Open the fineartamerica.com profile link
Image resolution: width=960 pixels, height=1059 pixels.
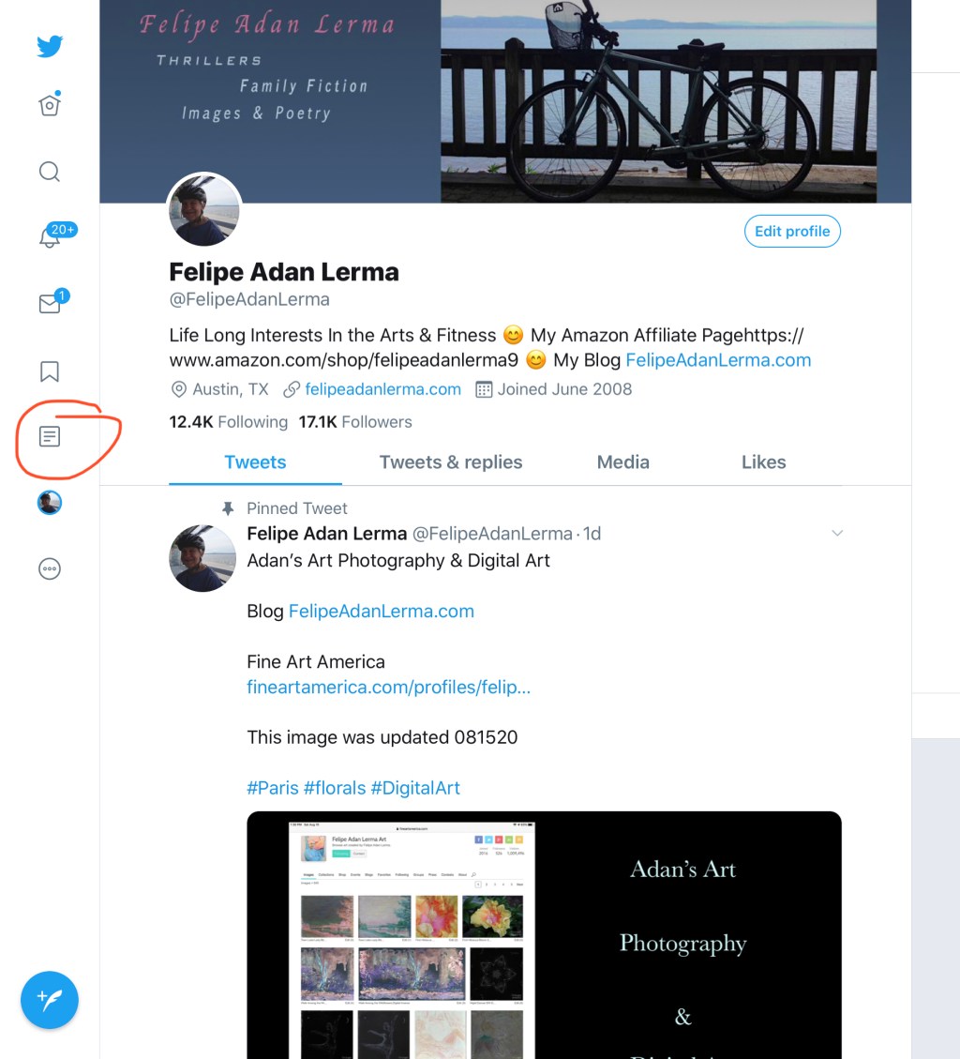pyautogui.click(x=388, y=688)
